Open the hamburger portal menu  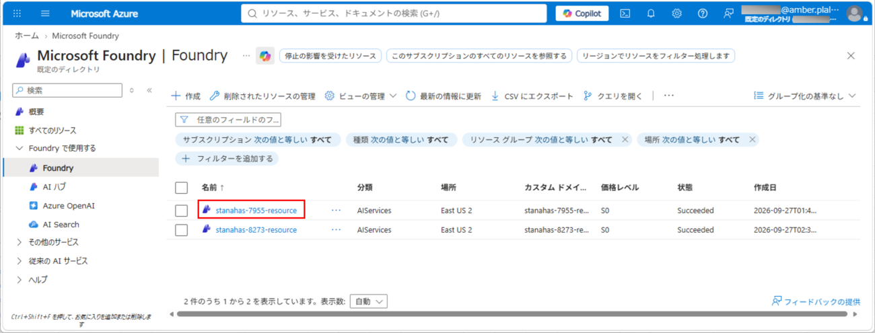[45, 13]
